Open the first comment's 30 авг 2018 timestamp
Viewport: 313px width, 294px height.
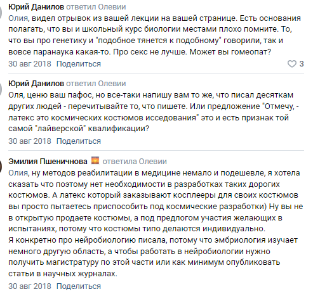[x=30, y=64]
